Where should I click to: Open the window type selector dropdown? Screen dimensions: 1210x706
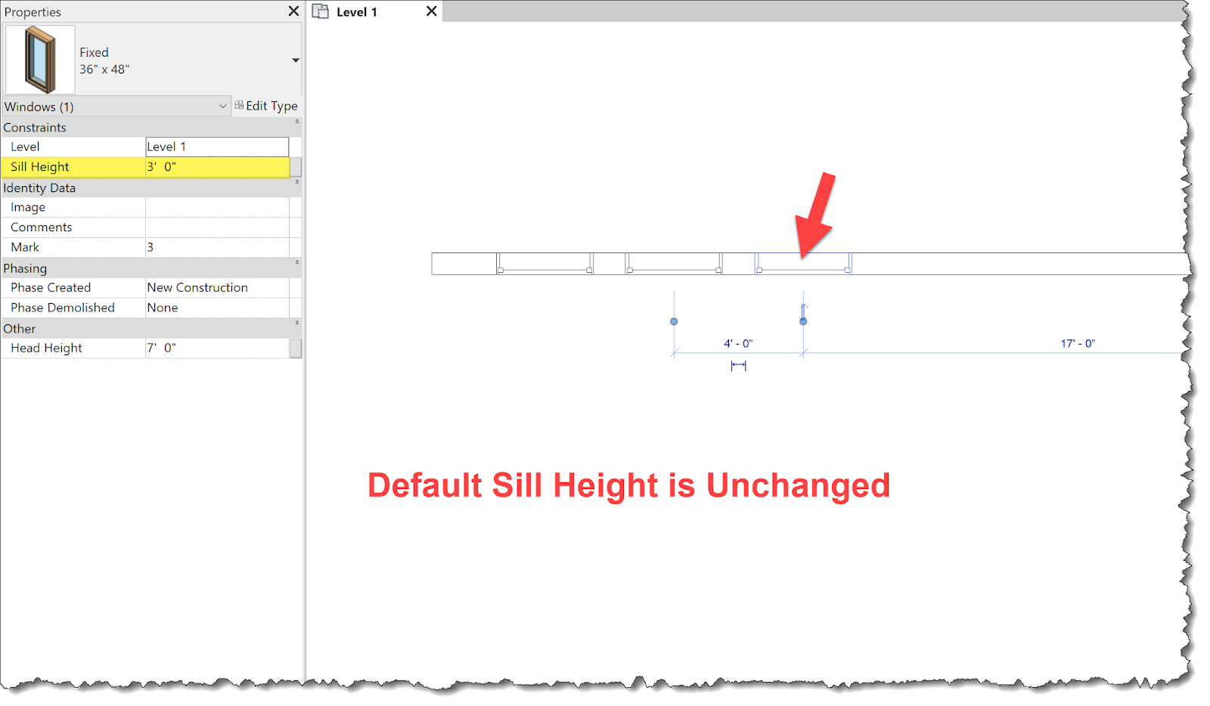point(296,59)
